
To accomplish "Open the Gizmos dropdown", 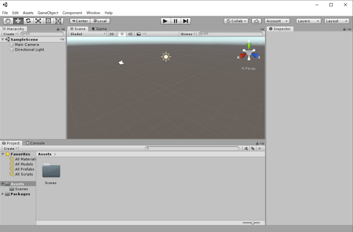I will pos(188,34).
